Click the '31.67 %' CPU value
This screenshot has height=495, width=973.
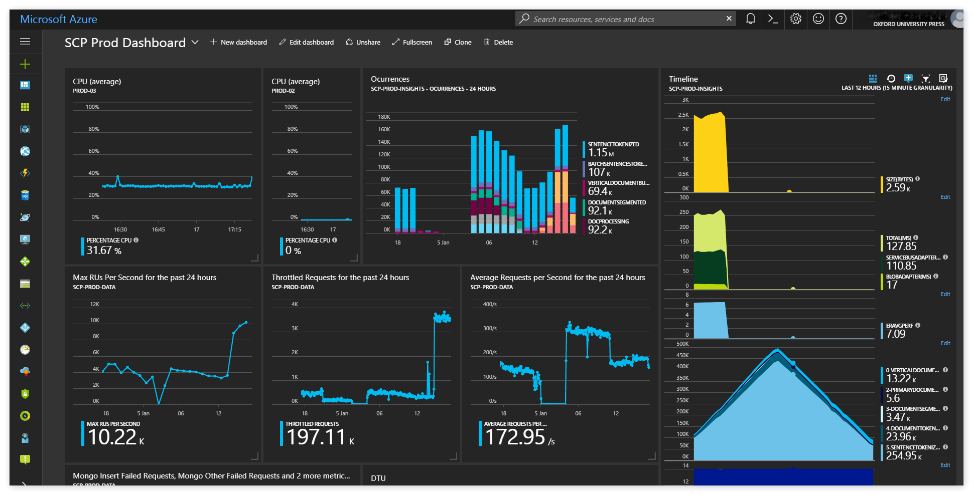tap(104, 250)
